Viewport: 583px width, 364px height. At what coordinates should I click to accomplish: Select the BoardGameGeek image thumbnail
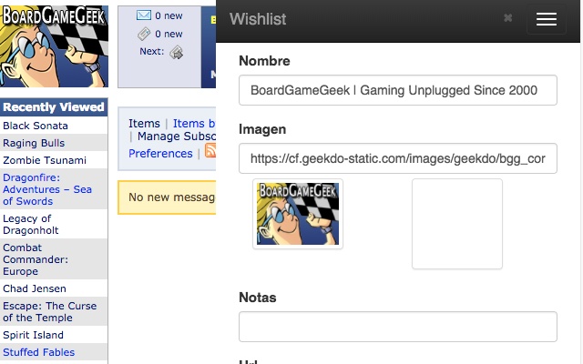pos(298,214)
